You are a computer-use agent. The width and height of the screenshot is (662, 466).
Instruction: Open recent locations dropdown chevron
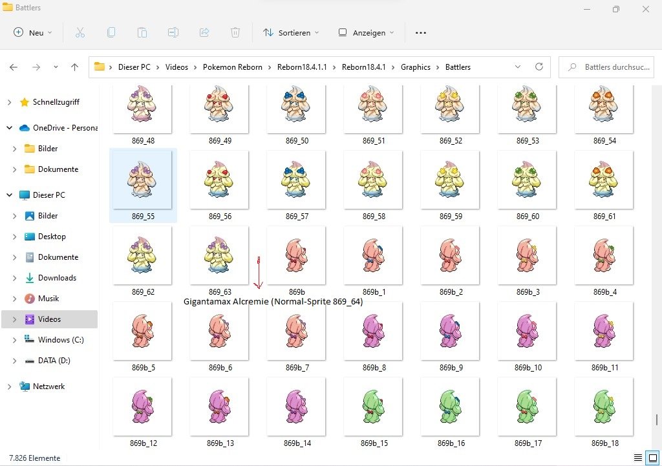(56, 67)
